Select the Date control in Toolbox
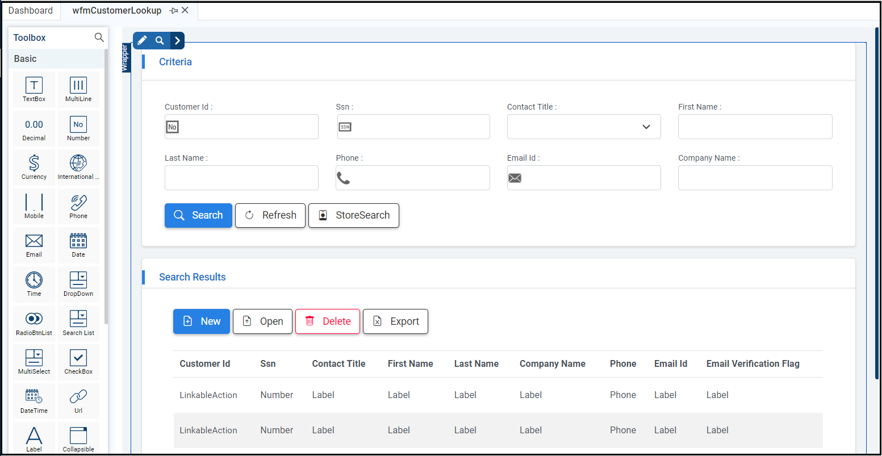Screen dimensions: 882x456 [x=78, y=245]
